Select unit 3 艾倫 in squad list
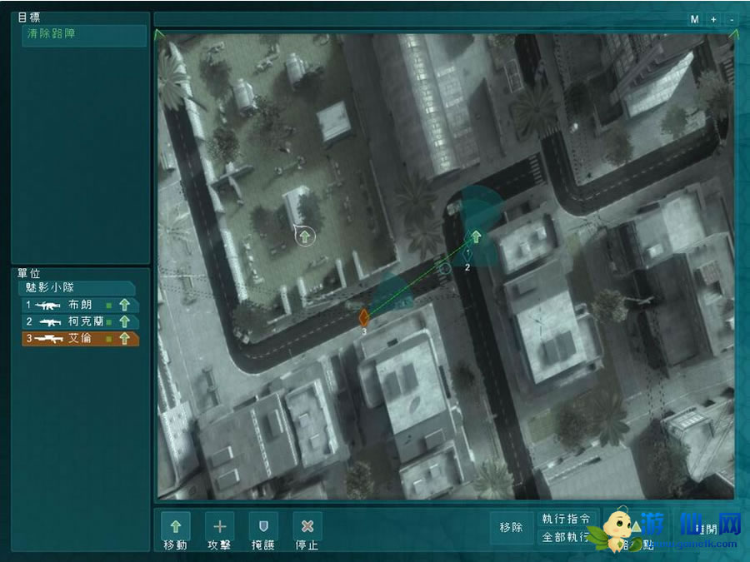This screenshot has width=750, height=562. pos(80,339)
